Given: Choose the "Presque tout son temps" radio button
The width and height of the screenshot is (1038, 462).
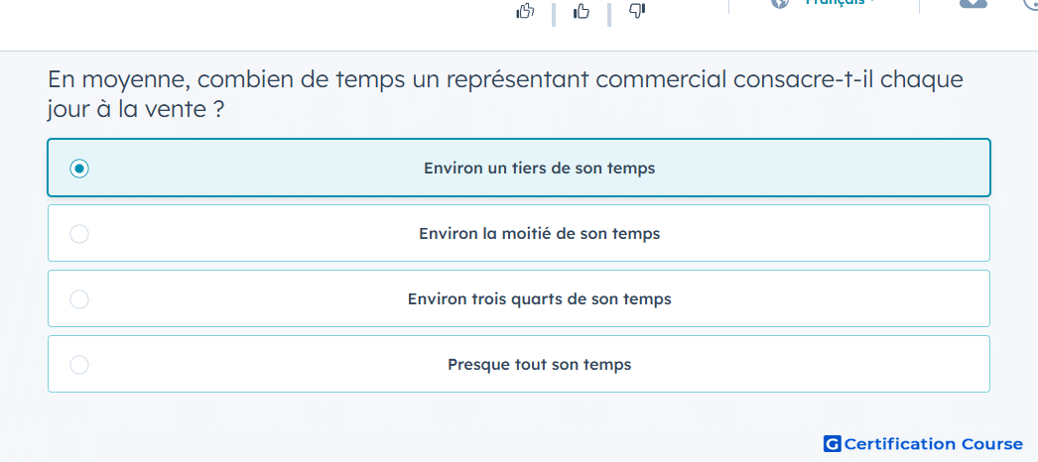Looking at the screenshot, I should [79, 365].
